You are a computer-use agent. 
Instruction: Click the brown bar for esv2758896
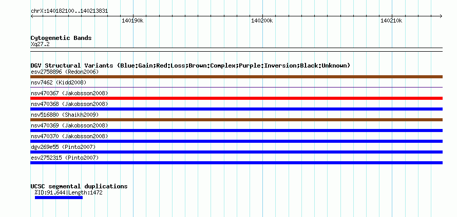tap(236, 77)
